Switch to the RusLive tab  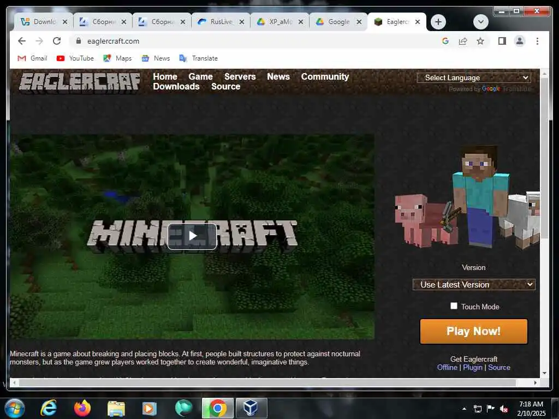[x=216, y=22]
